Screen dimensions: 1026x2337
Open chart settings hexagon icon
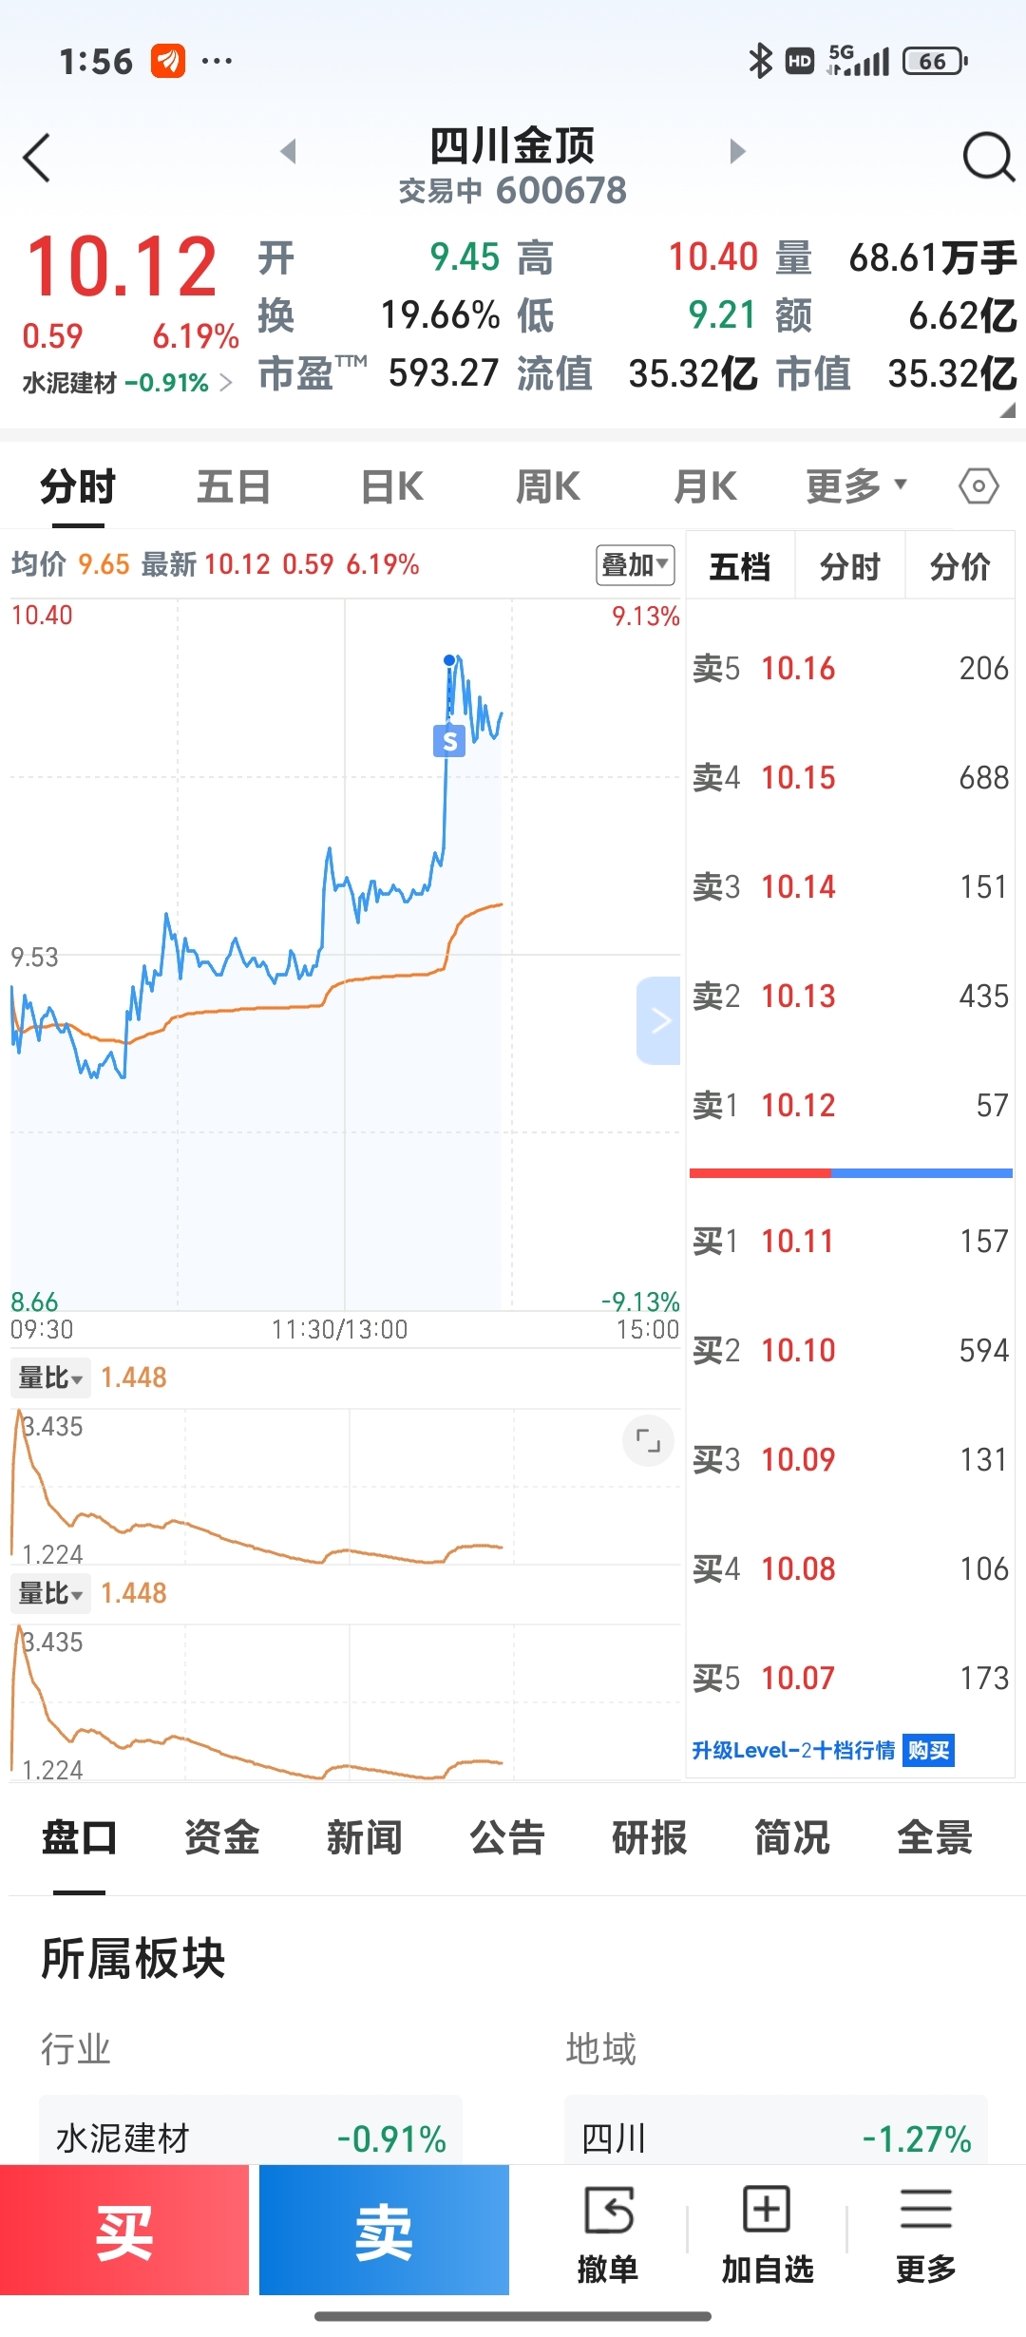tap(978, 486)
